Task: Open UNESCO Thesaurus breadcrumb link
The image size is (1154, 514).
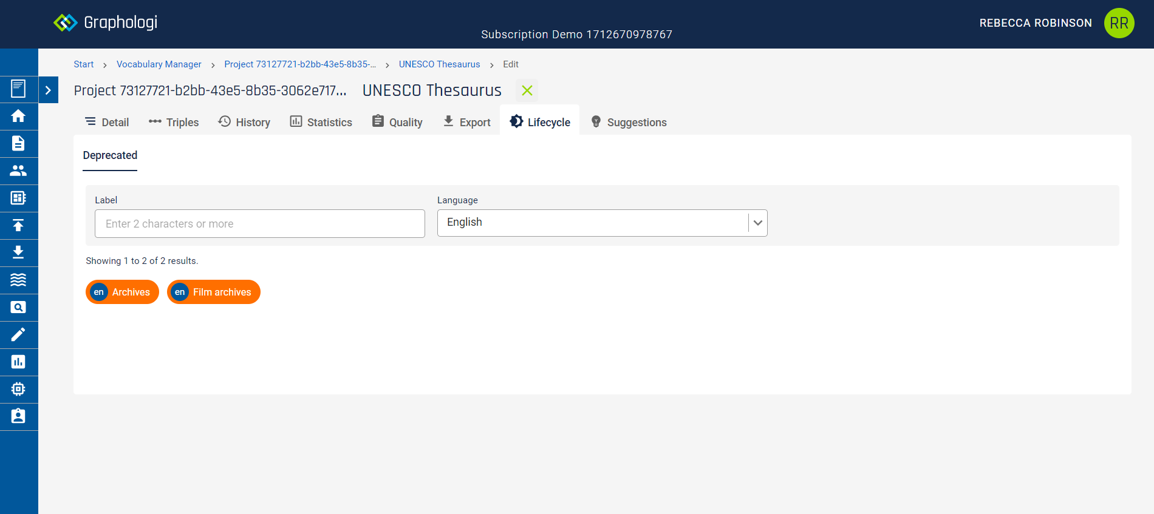Action: (439, 64)
